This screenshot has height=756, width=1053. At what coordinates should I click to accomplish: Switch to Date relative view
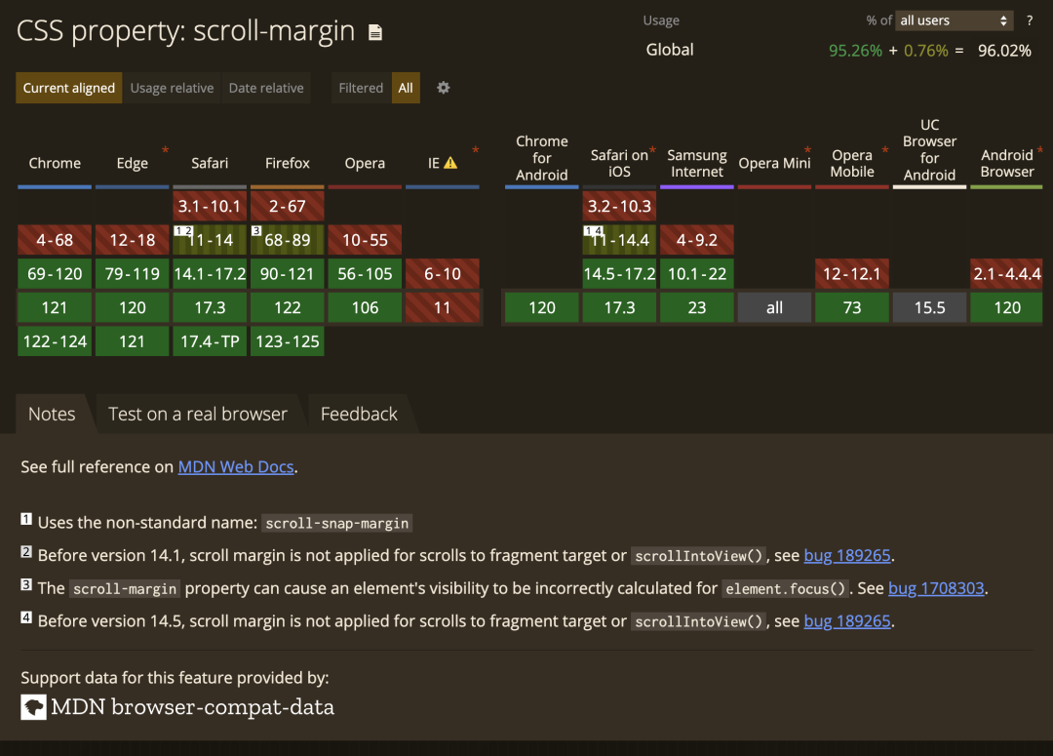click(266, 88)
